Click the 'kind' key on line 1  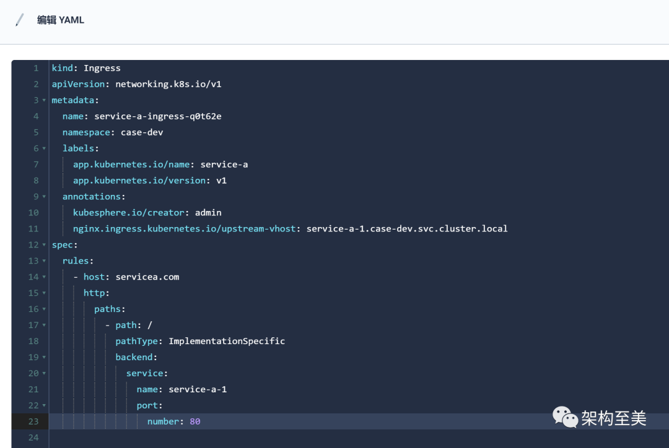click(63, 68)
